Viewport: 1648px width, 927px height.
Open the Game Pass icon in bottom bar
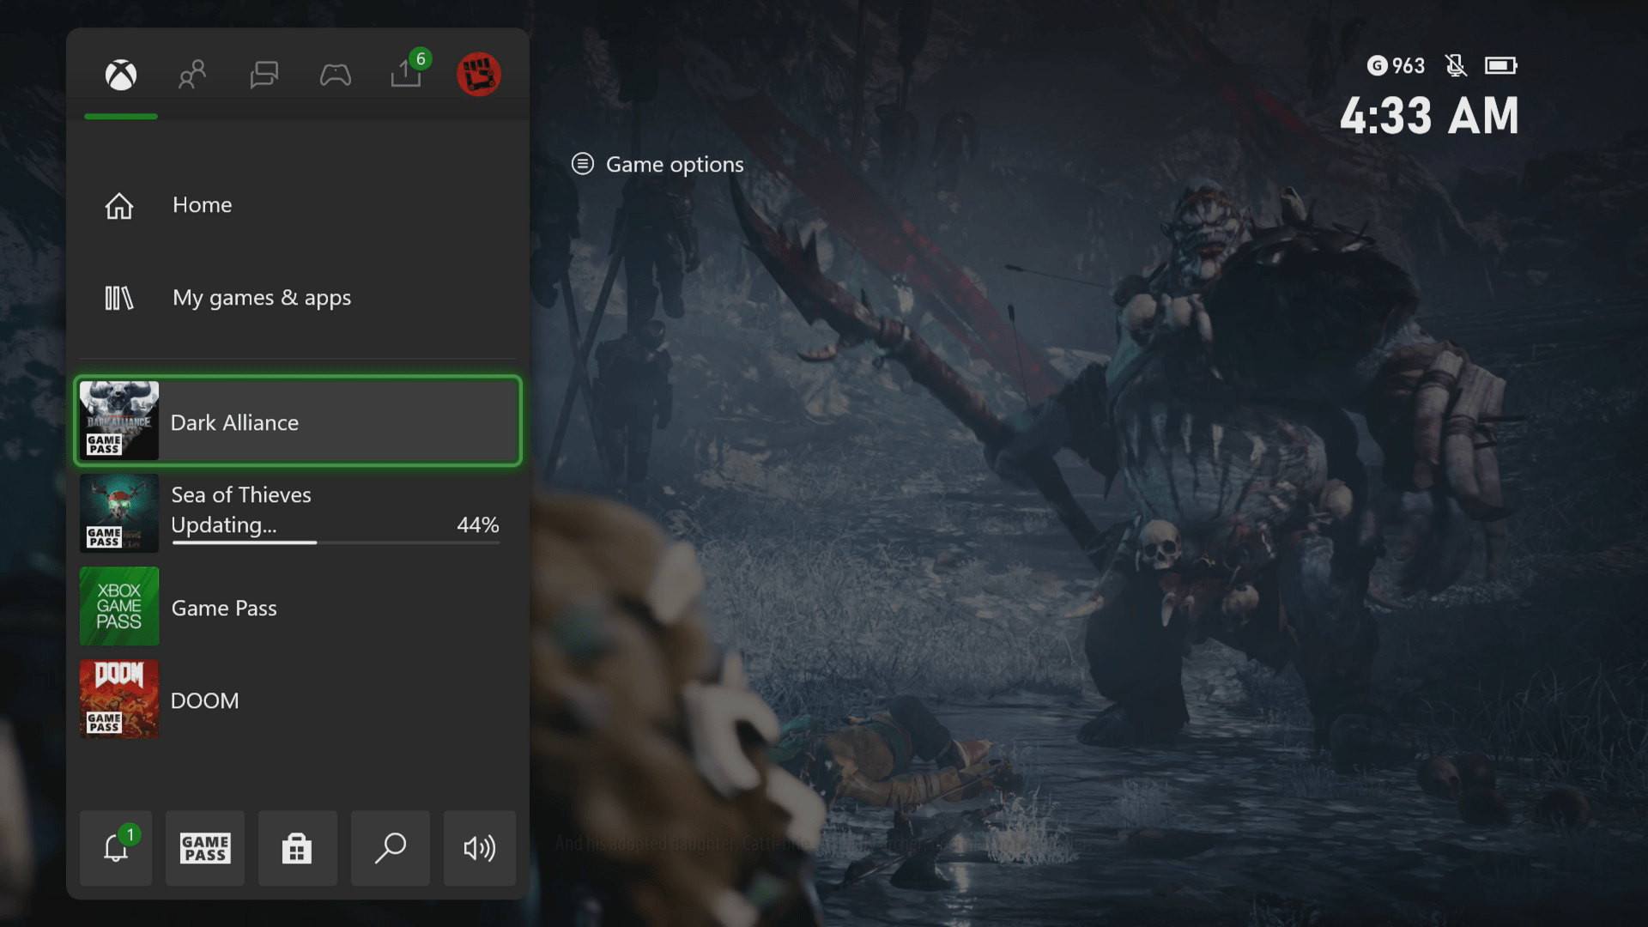pyautogui.click(x=205, y=849)
